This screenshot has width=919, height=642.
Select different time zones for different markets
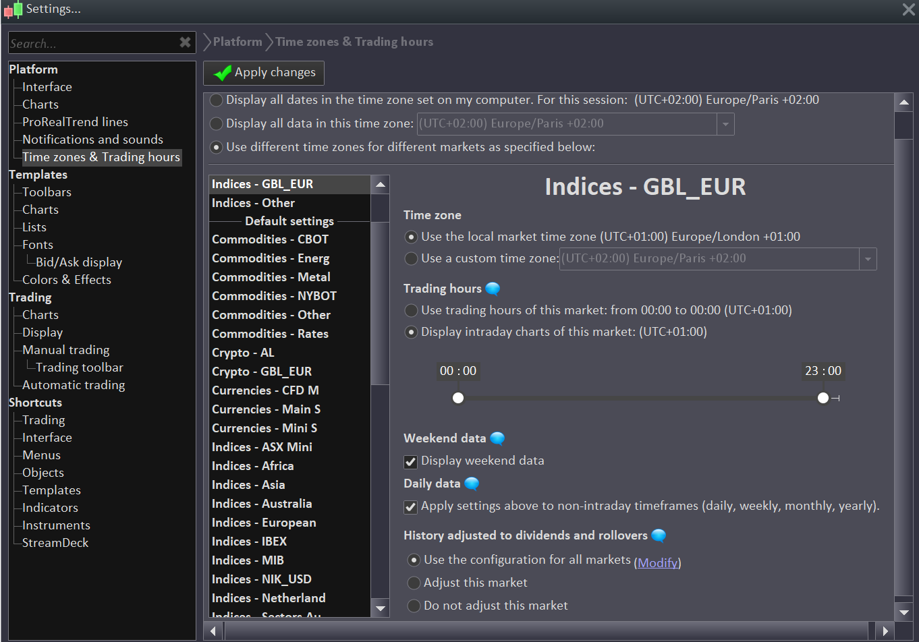(217, 147)
